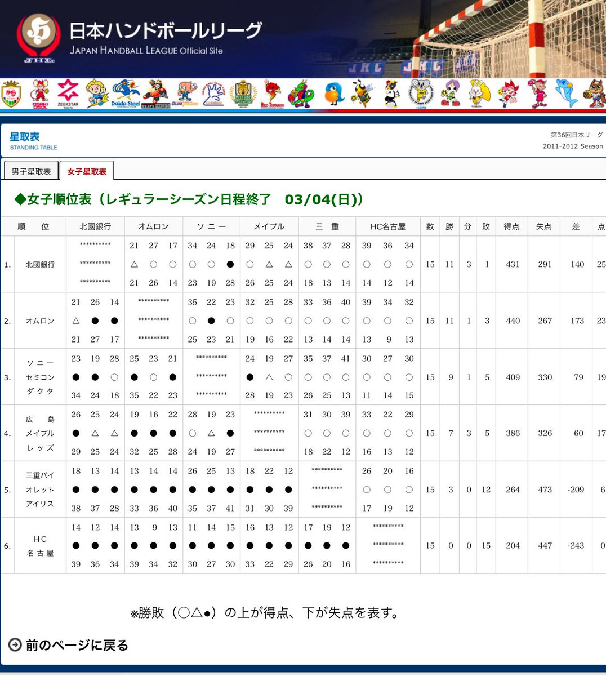Open the brown owl mascot
606x676 pixels.
tap(595, 94)
